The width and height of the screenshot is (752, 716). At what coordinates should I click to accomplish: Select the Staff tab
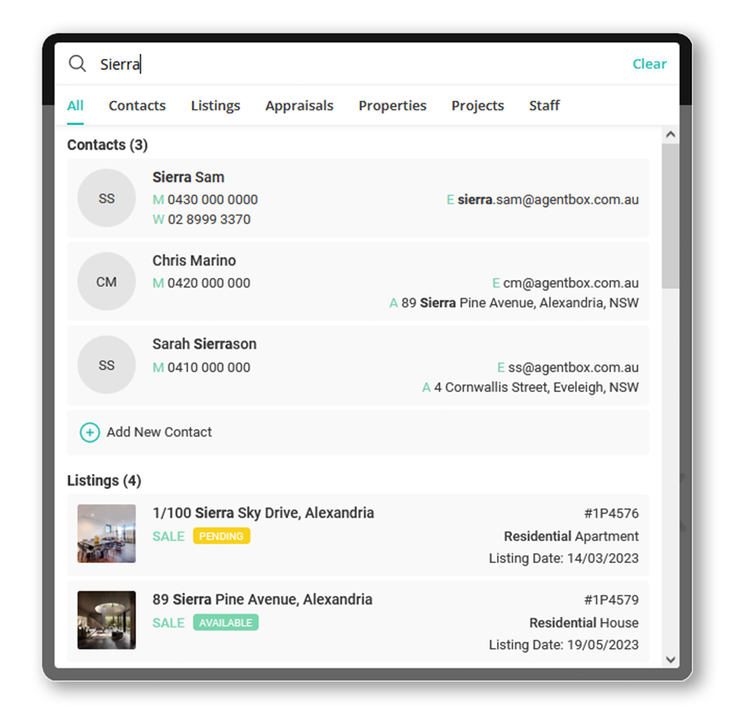point(544,105)
